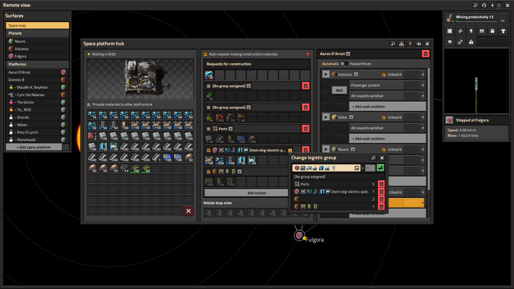Viewport: 514px width, 289px height.
Task: Remove the Vulcanus schedule stop
Action: pos(423,74)
